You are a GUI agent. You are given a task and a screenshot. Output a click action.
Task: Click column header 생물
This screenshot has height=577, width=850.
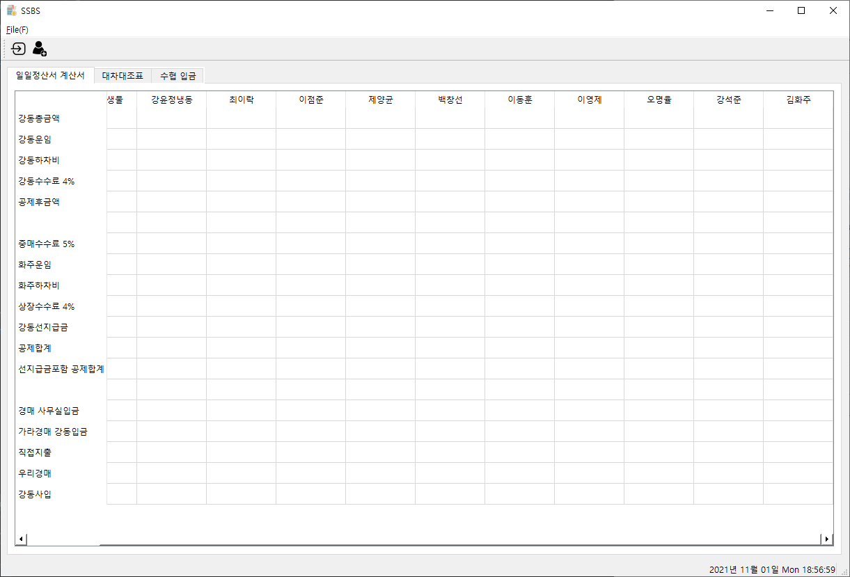click(x=122, y=100)
